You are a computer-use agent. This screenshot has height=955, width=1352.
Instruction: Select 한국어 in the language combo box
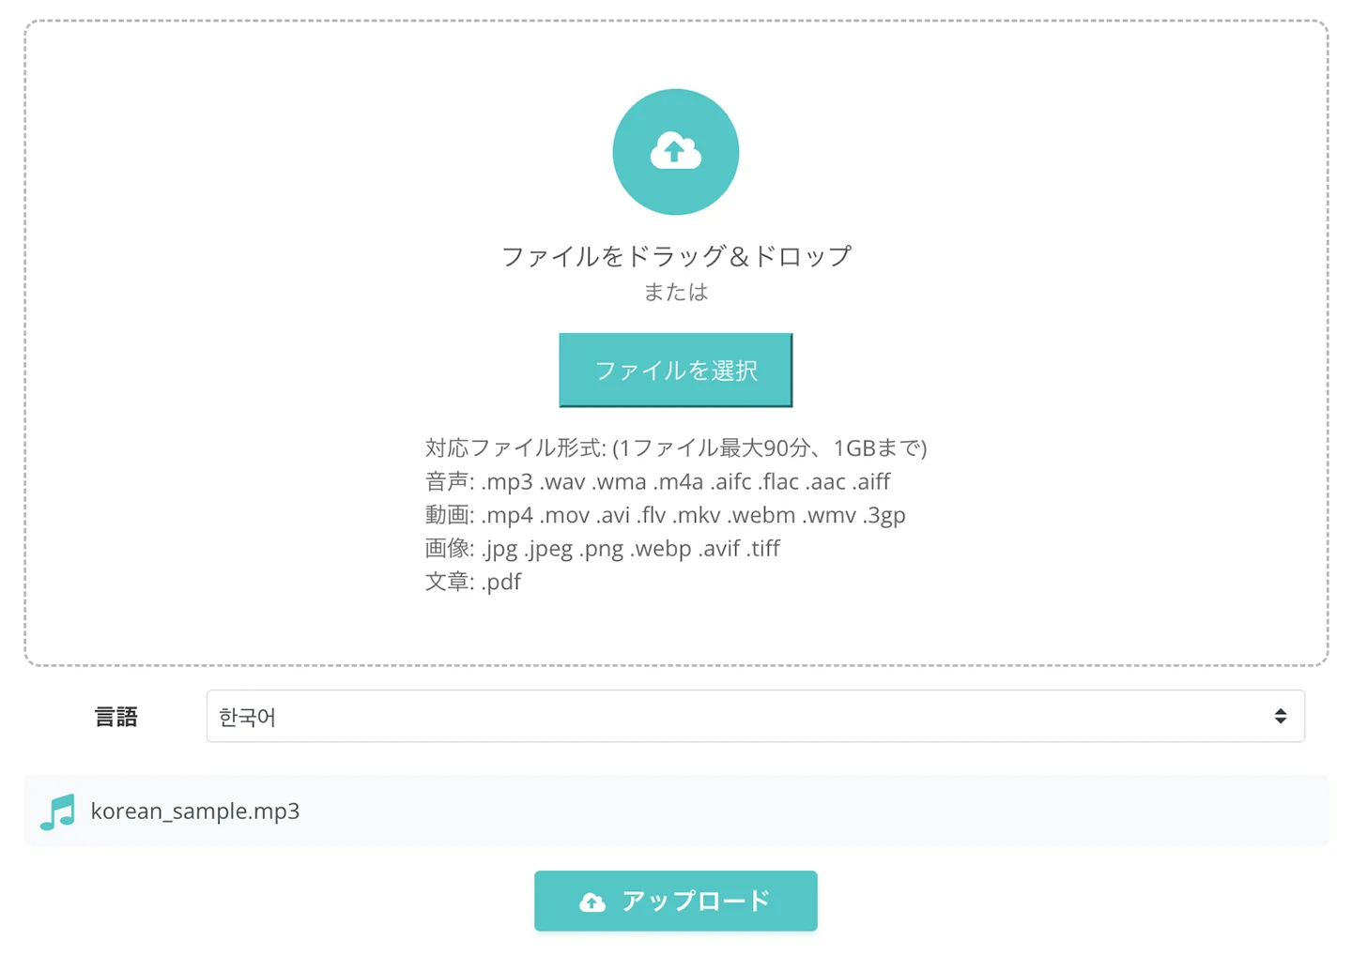pyautogui.click(x=756, y=716)
